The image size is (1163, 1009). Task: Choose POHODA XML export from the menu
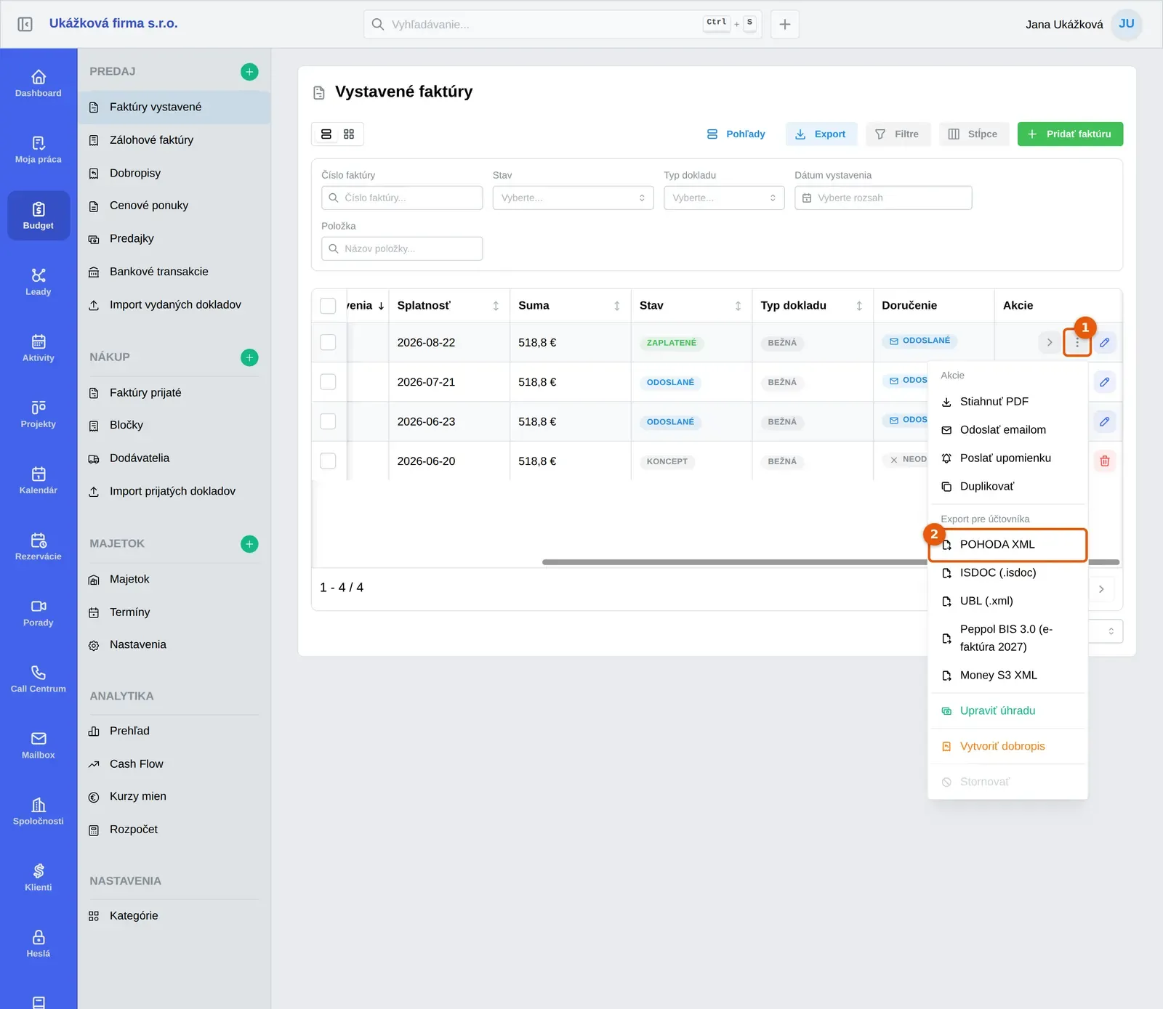pyautogui.click(x=1008, y=545)
